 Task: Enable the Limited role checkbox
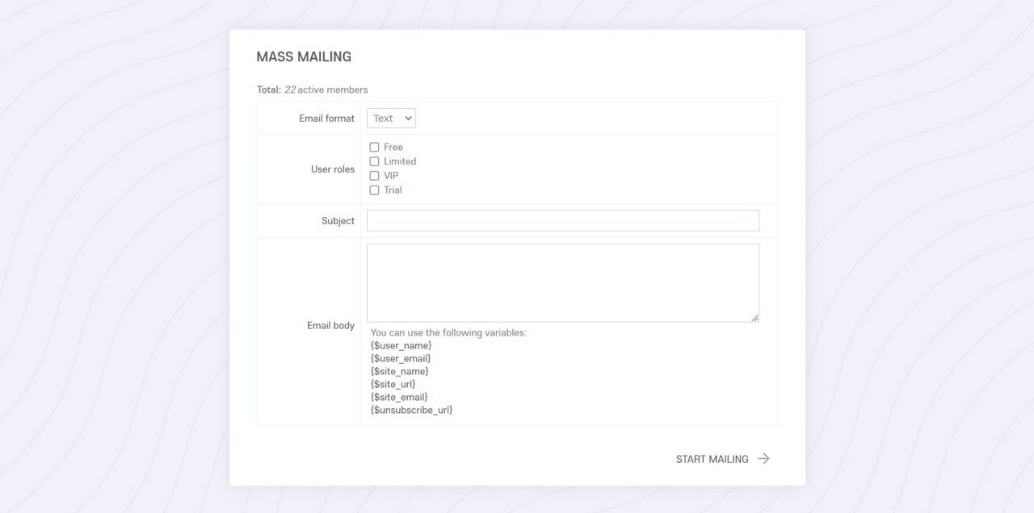(x=374, y=161)
